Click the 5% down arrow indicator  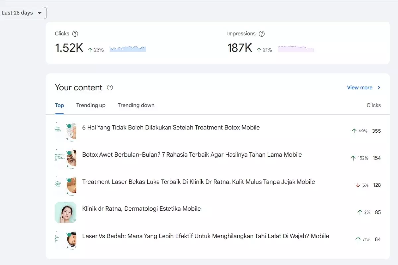coord(362,185)
